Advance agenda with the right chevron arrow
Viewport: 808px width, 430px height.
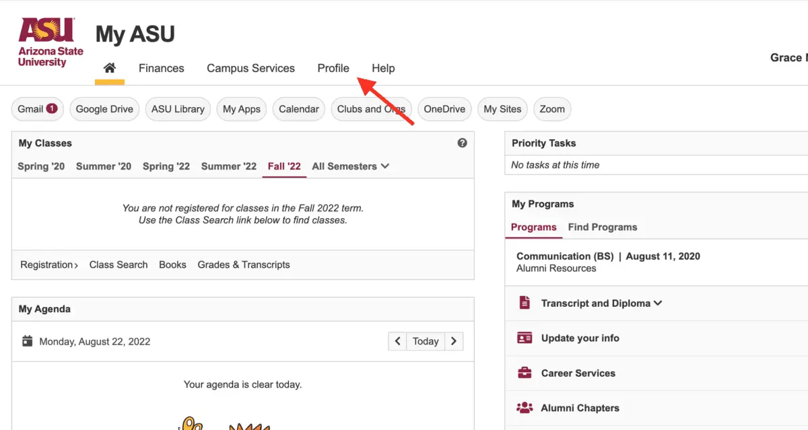(454, 341)
